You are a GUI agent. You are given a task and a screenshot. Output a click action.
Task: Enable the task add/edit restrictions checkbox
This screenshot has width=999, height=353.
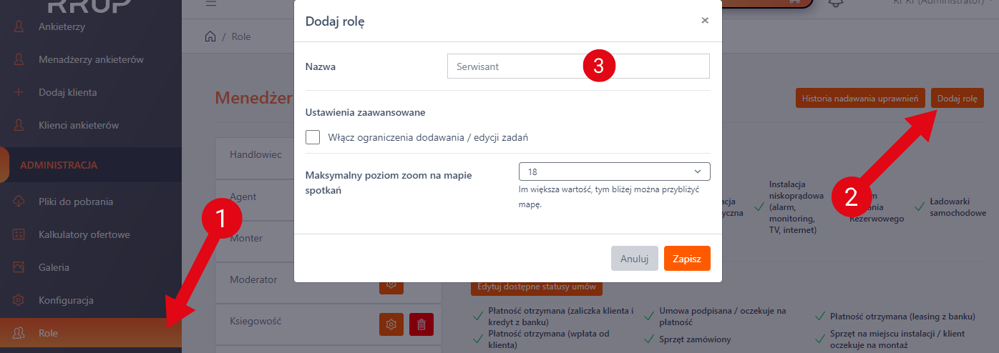pyautogui.click(x=313, y=137)
